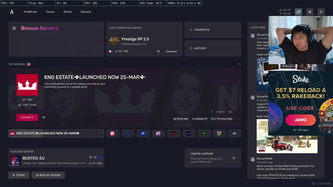Open the Favorites panel
The height and width of the screenshot is (187, 333).
(213, 30)
